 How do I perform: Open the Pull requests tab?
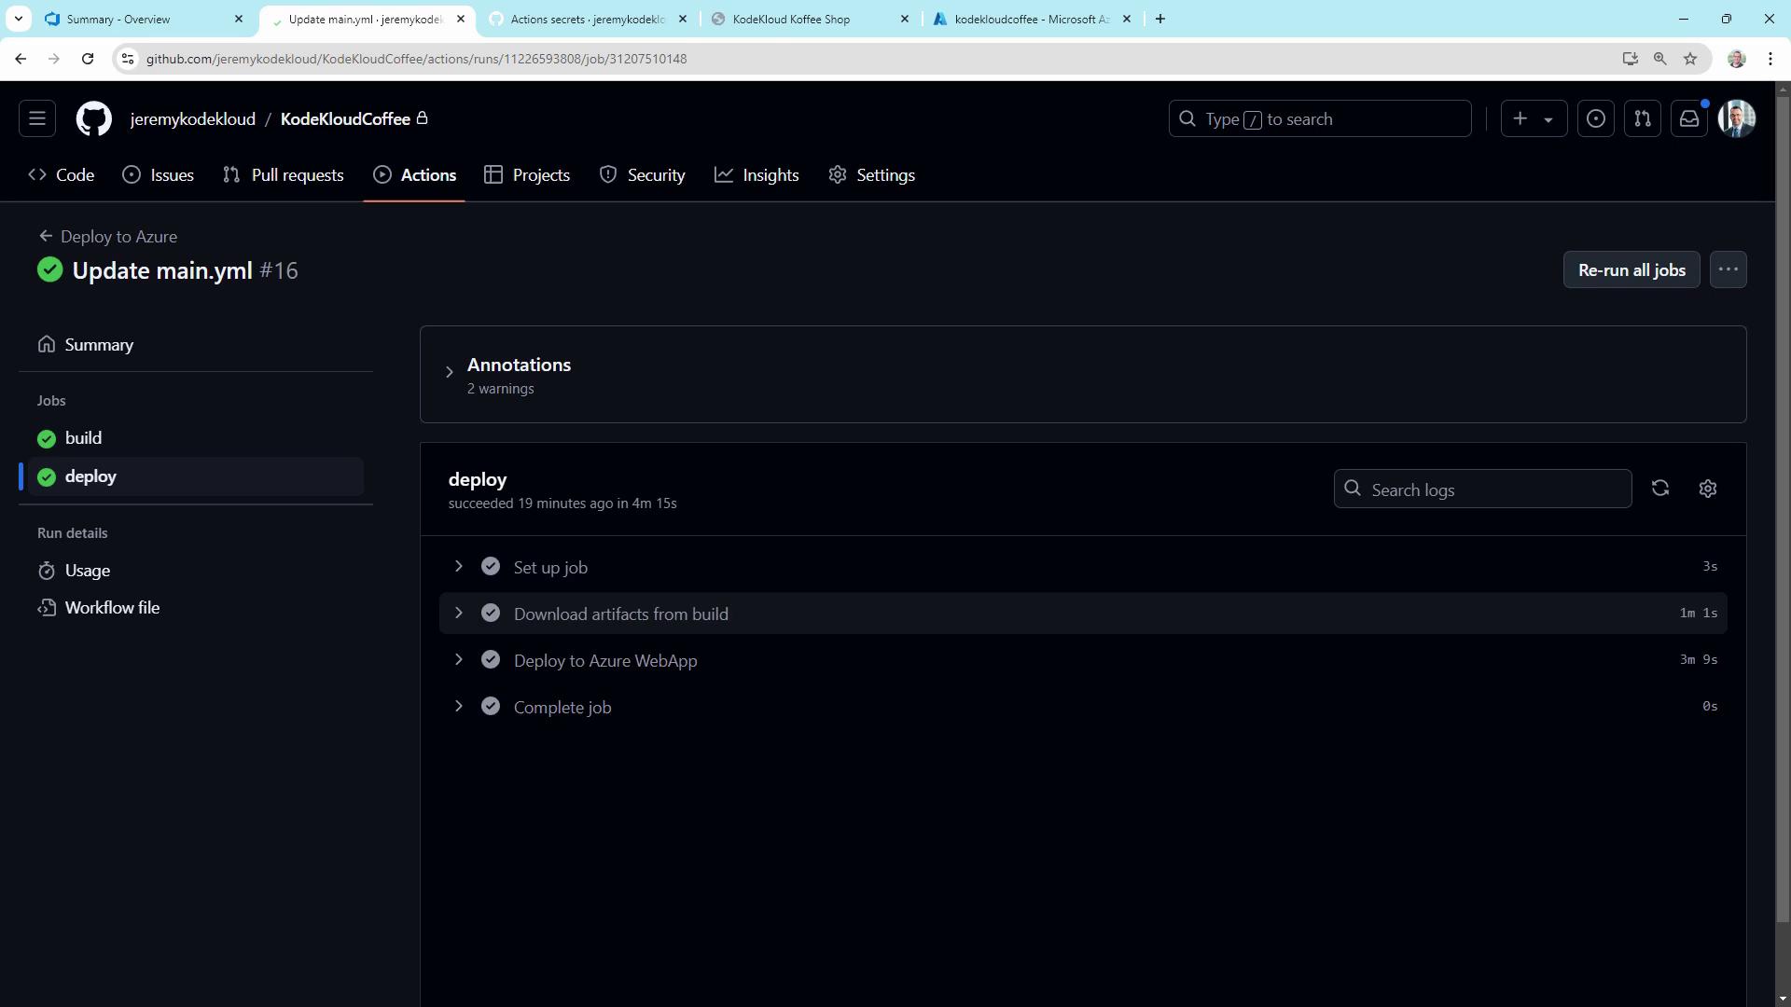click(x=284, y=175)
